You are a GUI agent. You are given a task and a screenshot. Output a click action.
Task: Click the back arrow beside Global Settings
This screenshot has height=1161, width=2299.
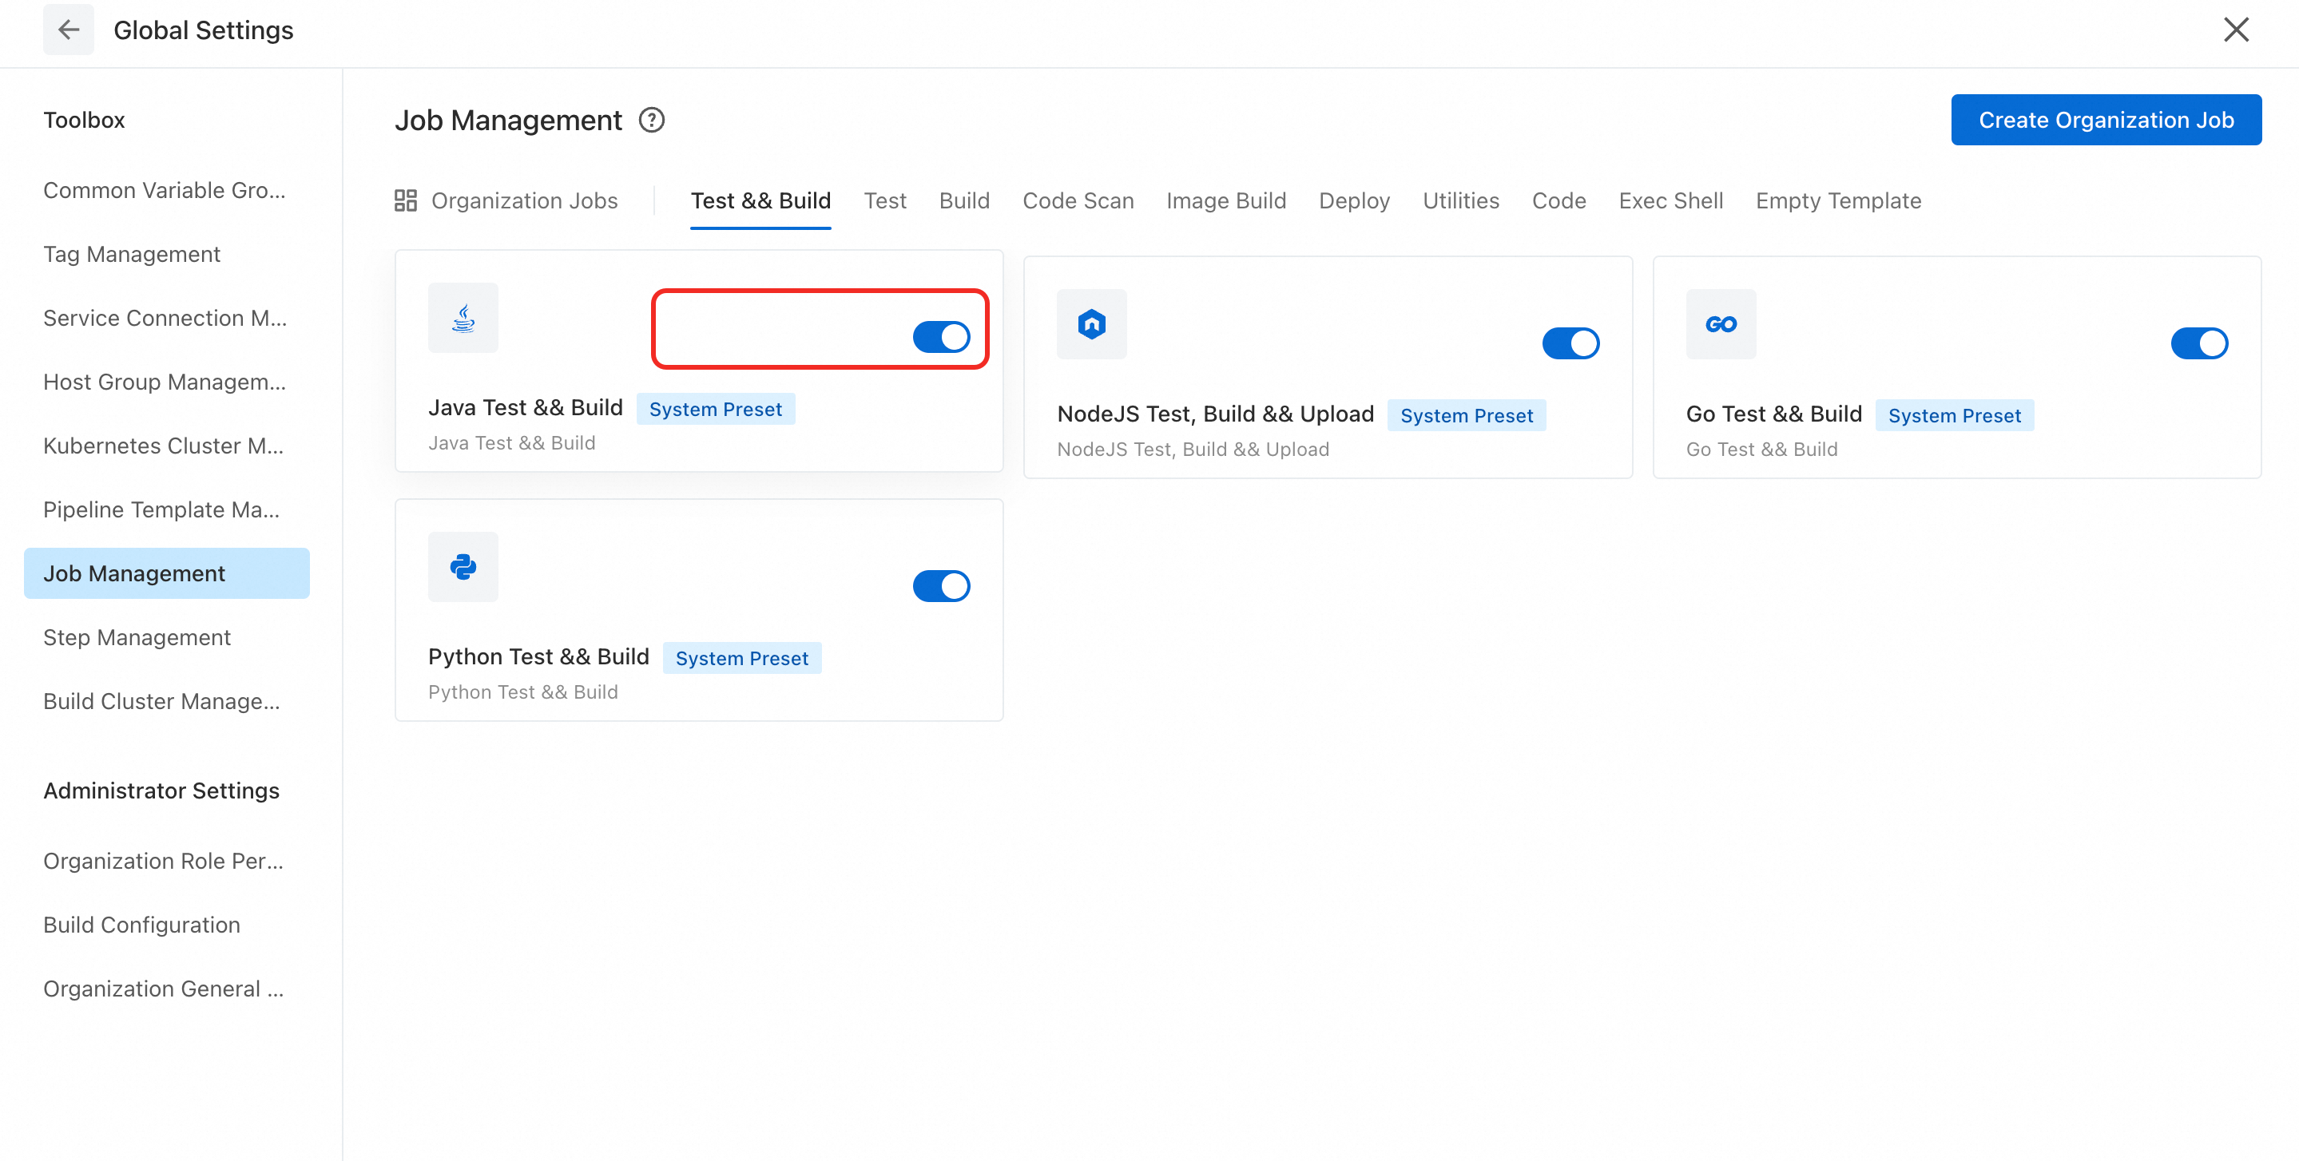pos(68,30)
